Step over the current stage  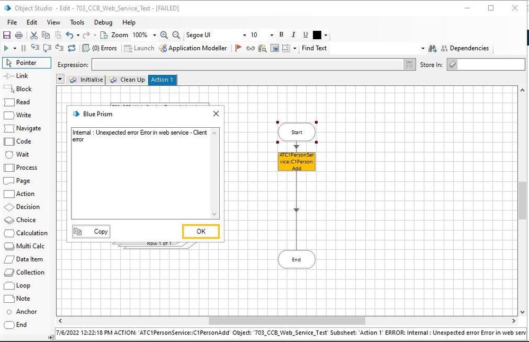[x=47, y=48]
